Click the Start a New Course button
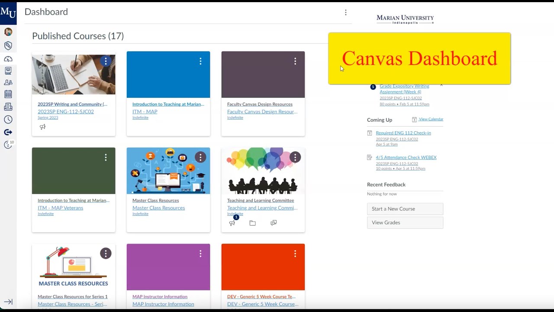554x312 pixels. tap(405, 209)
